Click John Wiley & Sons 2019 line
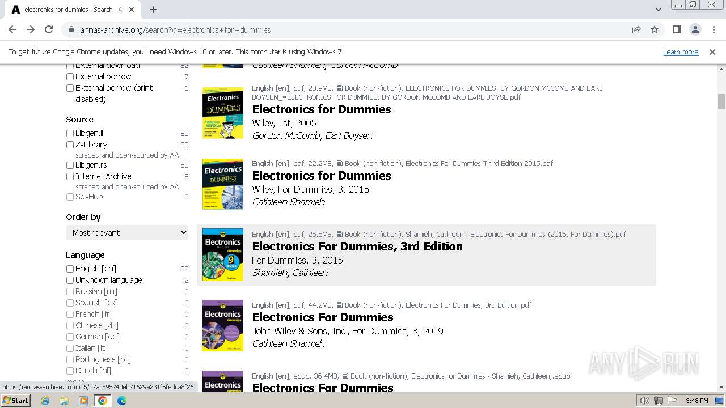Screen dimensions: 726x408 click(348, 331)
